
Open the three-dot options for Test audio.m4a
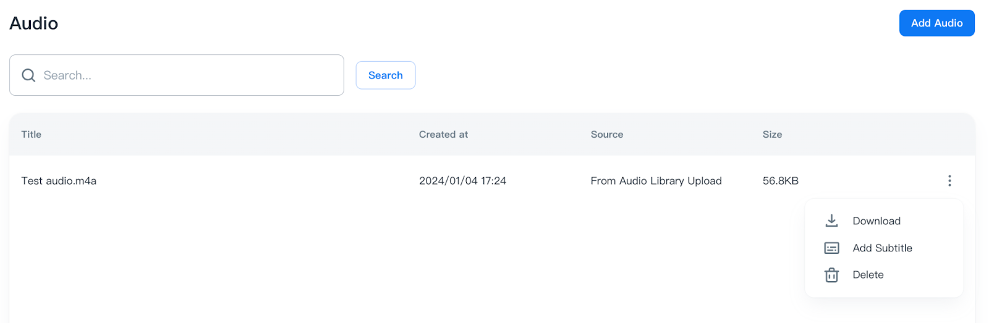tap(949, 180)
